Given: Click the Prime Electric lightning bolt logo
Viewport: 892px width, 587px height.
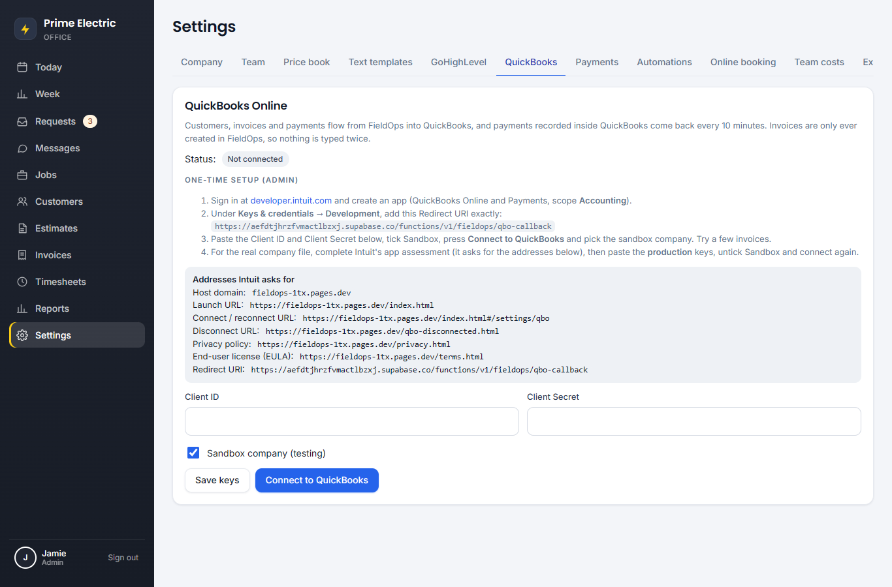Looking at the screenshot, I should 25,29.
